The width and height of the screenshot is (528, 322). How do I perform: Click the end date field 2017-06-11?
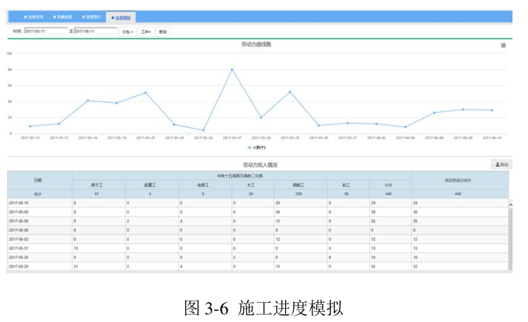[96, 31]
